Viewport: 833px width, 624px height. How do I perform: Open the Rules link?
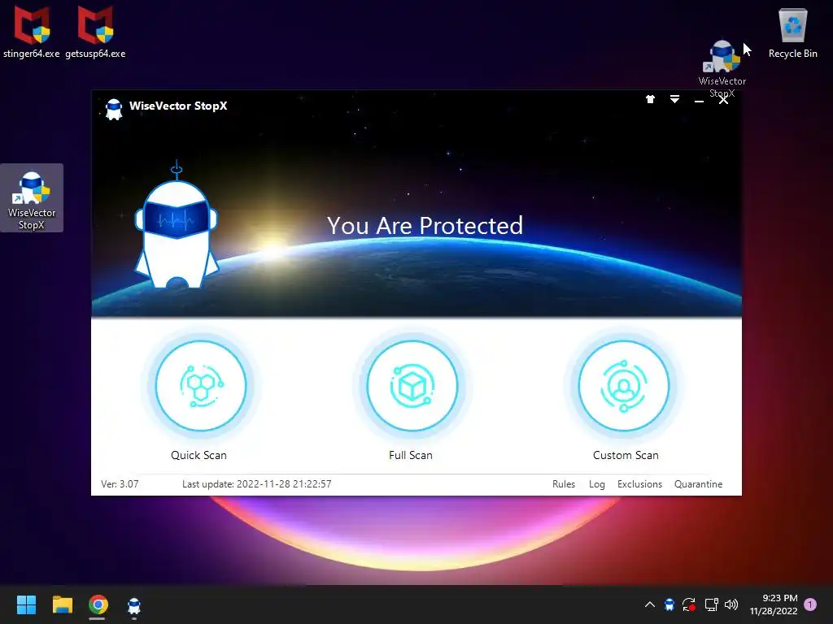coord(564,484)
